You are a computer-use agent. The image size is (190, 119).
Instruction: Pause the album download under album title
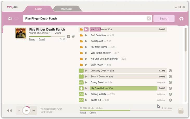pos(32,39)
